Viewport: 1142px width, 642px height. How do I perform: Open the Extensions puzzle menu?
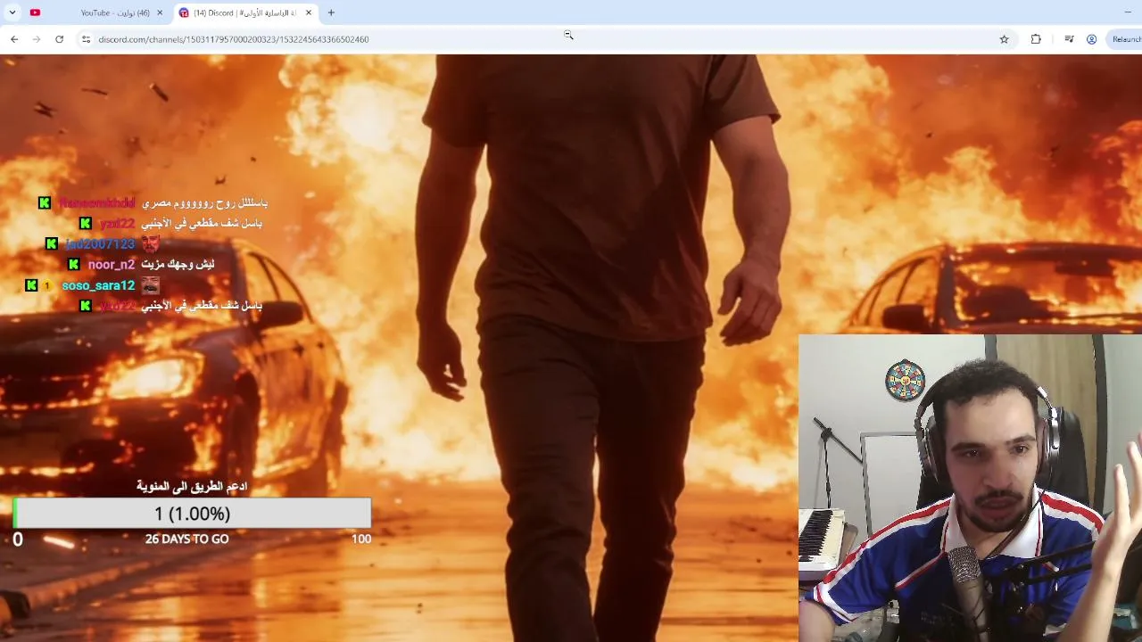[1036, 39]
